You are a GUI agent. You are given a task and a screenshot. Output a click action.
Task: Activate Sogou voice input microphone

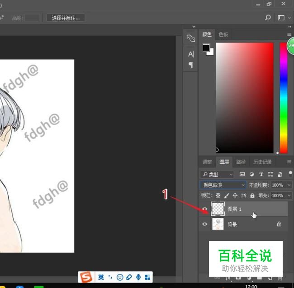click(138, 277)
